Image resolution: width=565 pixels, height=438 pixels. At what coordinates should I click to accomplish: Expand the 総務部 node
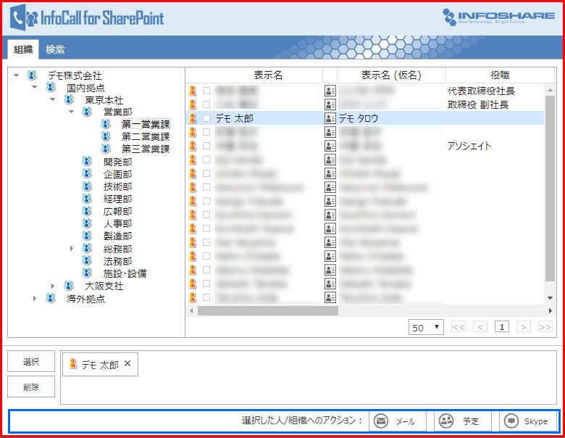coord(71,249)
